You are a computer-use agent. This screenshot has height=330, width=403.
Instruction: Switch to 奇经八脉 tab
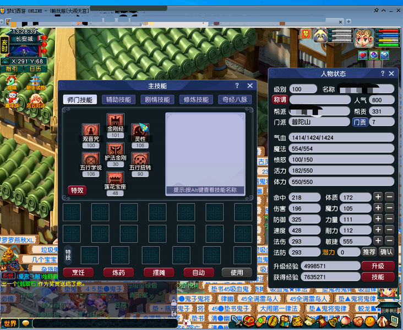pos(235,100)
